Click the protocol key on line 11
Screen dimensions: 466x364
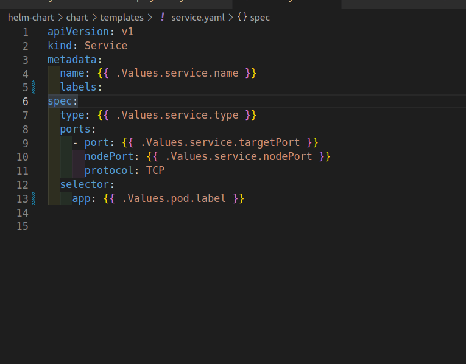(x=109, y=170)
